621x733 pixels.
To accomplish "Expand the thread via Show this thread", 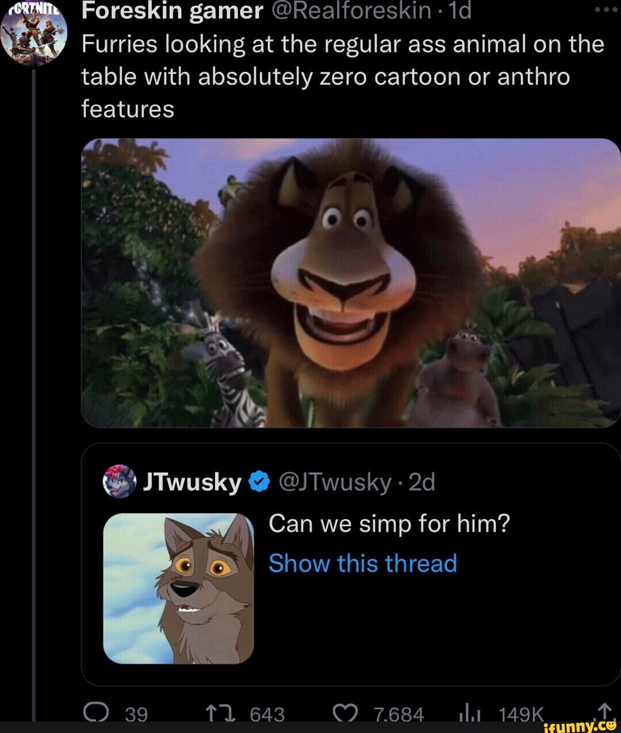I will [363, 563].
